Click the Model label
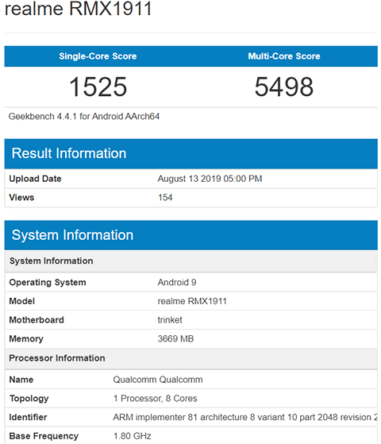The image size is (381, 444). 21,301
